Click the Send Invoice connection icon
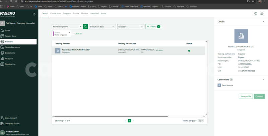The height and width of the screenshot is (136, 268). point(219,86)
